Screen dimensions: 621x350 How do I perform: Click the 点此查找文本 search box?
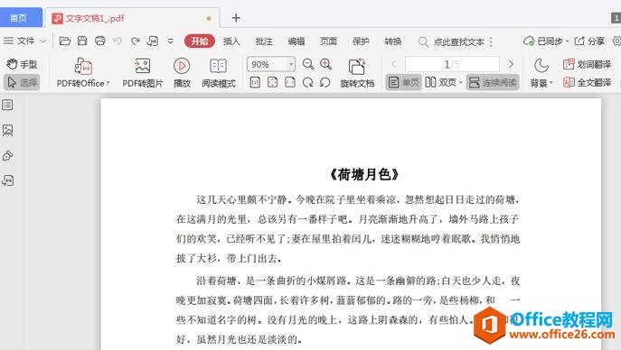[x=451, y=41]
